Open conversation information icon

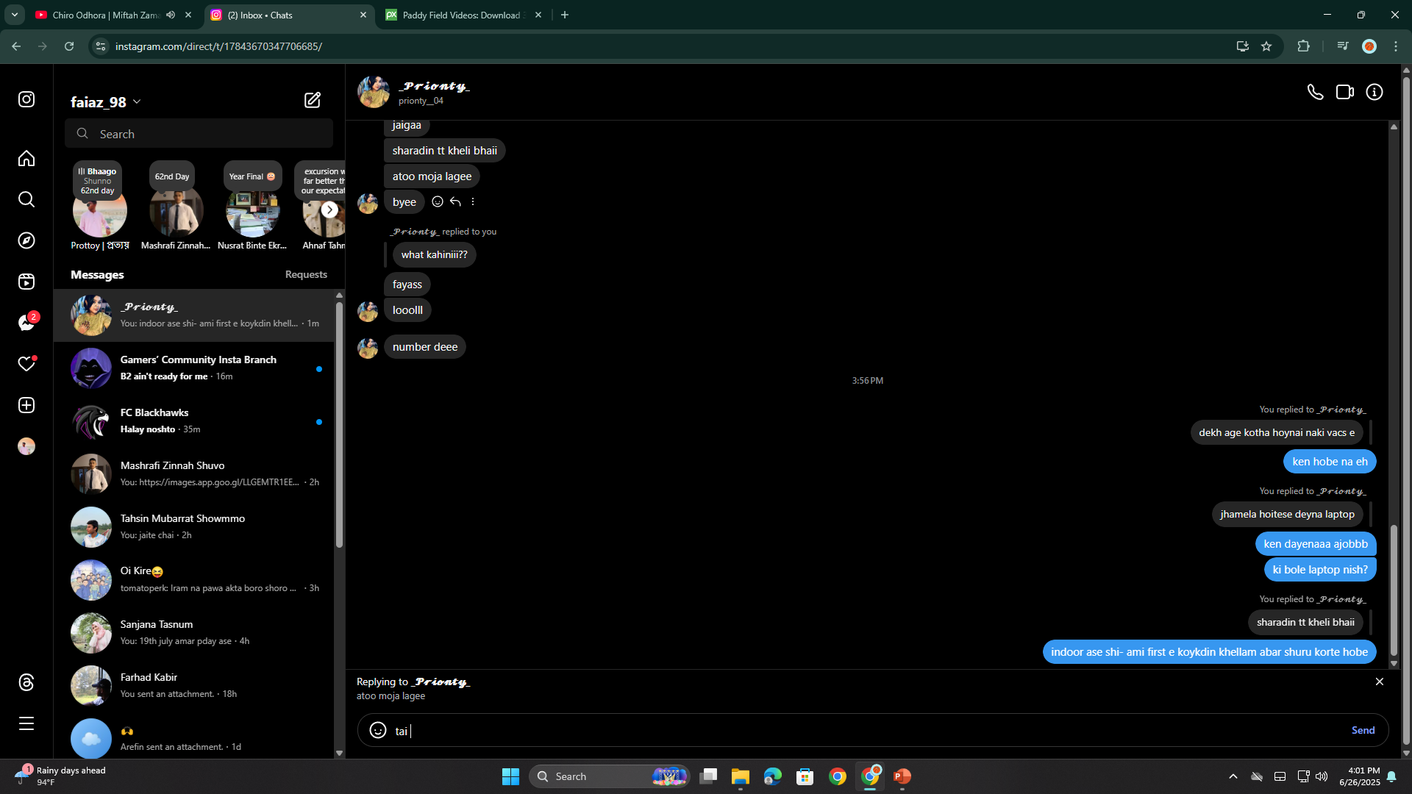(x=1374, y=92)
